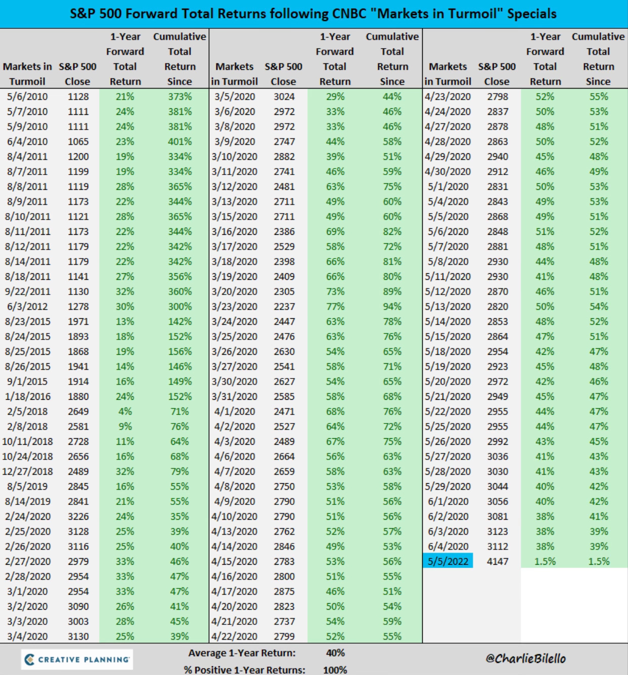Click the 3/9/2020 date cell
The image size is (628, 675).
pyautogui.click(x=235, y=141)
